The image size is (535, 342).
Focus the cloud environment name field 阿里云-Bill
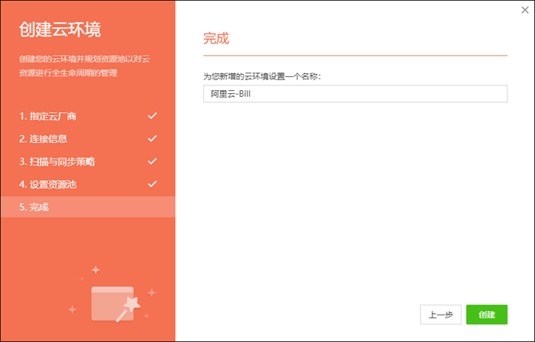click(355, 94)
